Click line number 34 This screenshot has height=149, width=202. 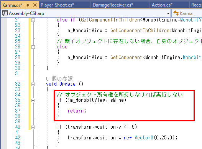coord(18,94)
